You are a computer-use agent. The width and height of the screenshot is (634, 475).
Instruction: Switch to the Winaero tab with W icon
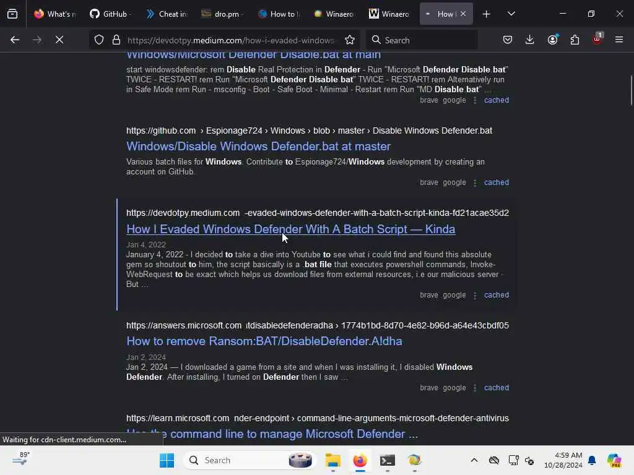pos(389,14)
